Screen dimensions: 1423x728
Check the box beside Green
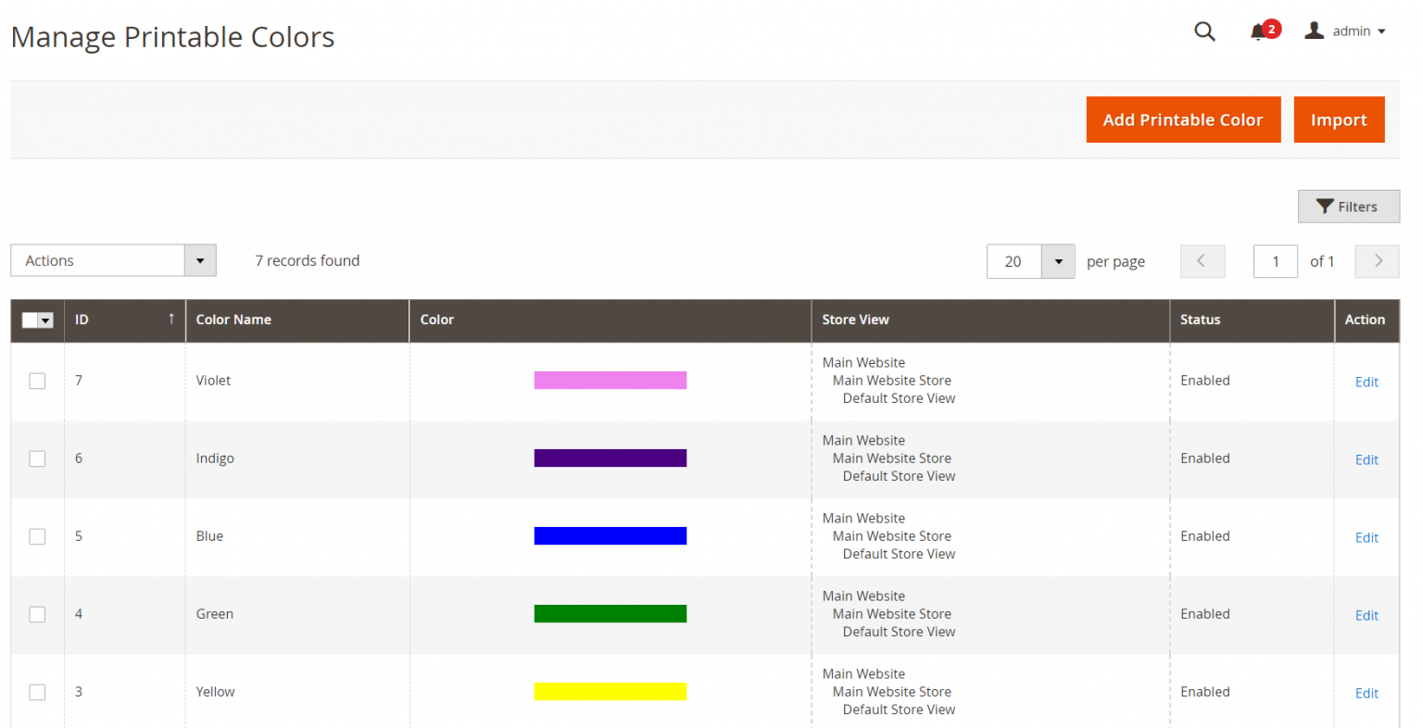point(37,614)
